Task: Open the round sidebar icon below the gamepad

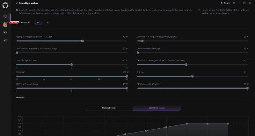Action: point(5,40)
